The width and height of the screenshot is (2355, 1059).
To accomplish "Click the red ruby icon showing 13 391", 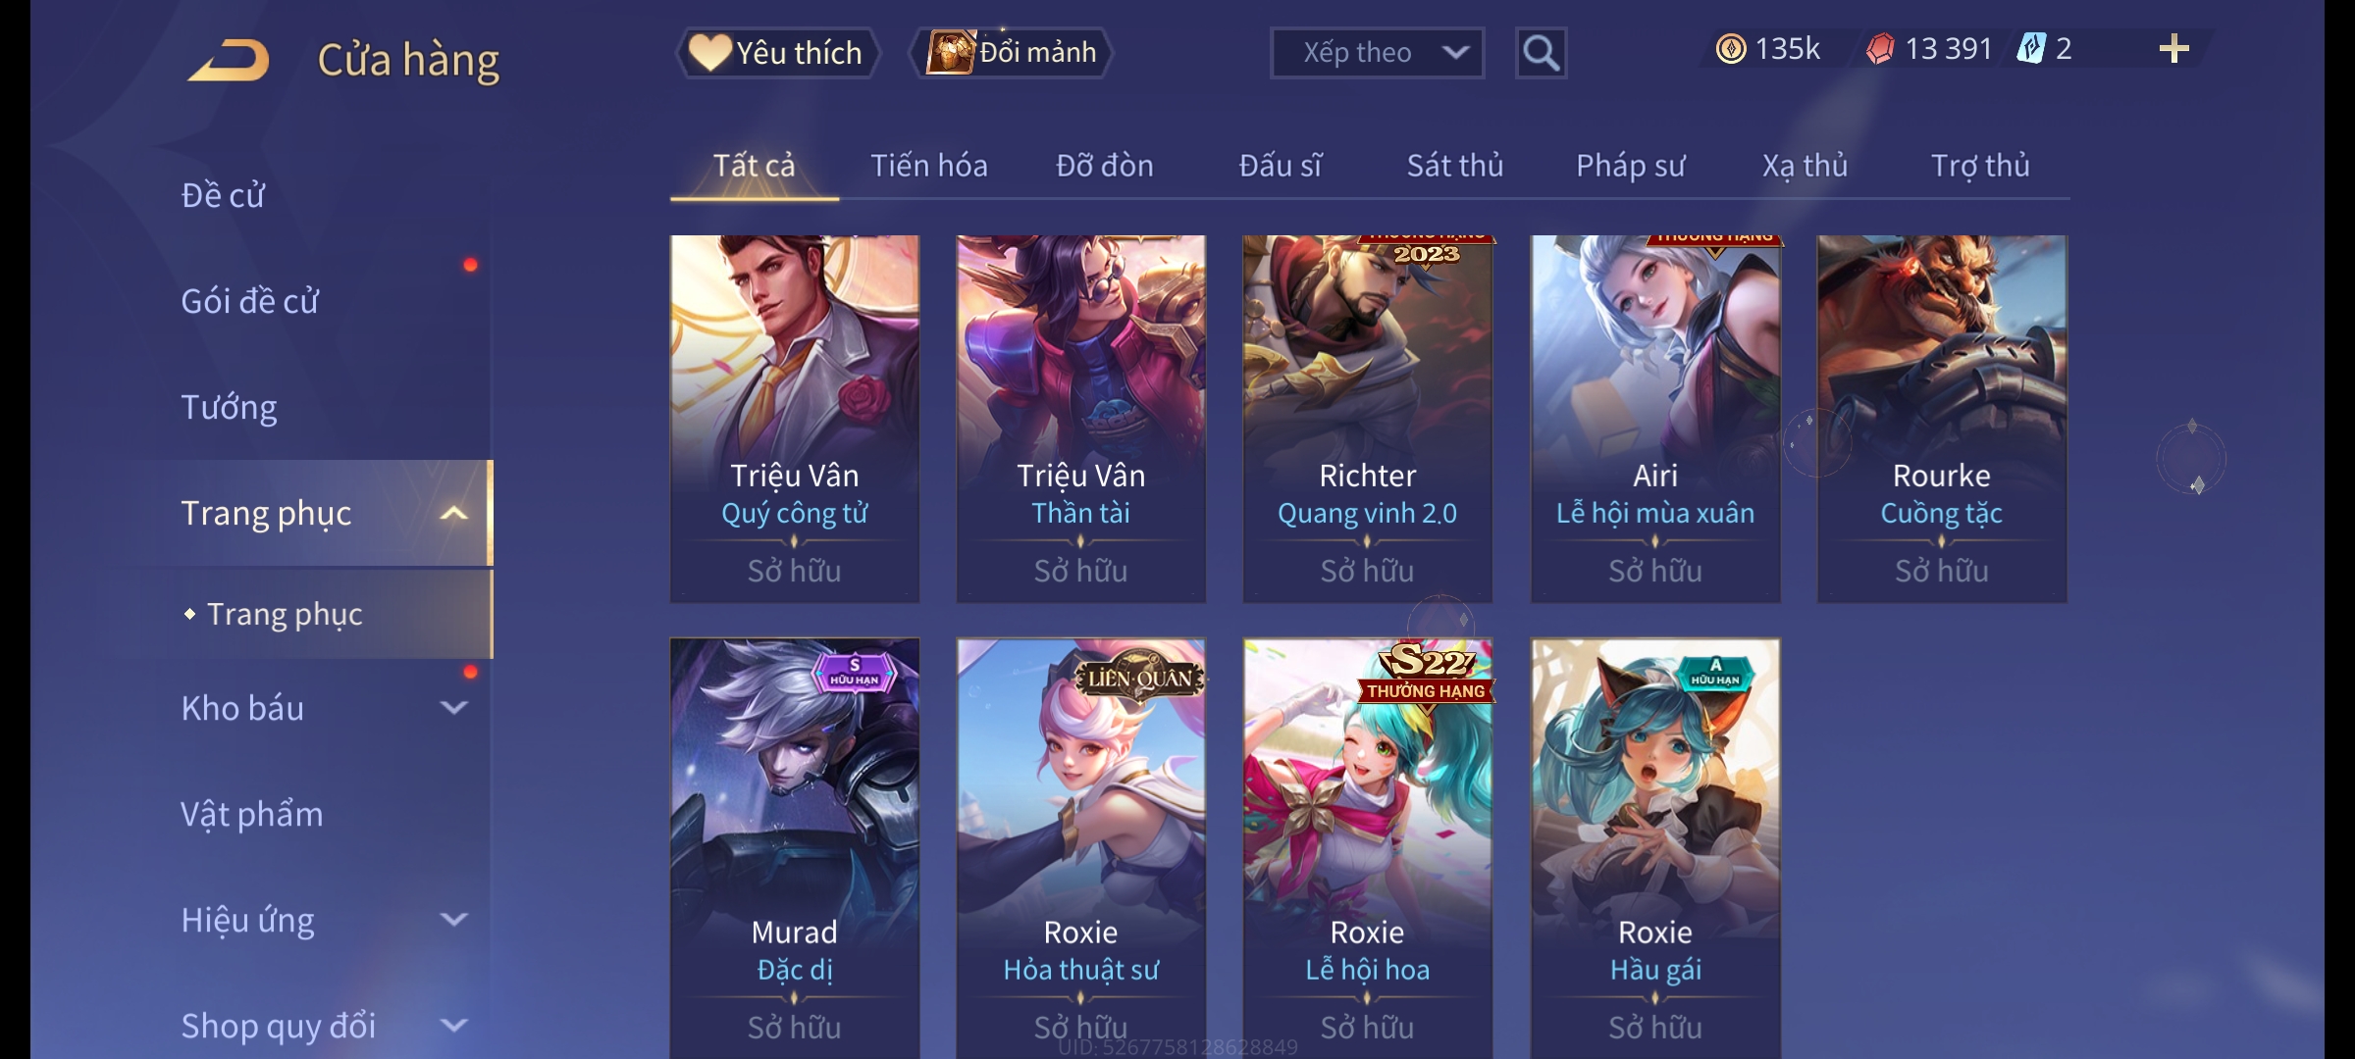I will [x=1880, y=49].
